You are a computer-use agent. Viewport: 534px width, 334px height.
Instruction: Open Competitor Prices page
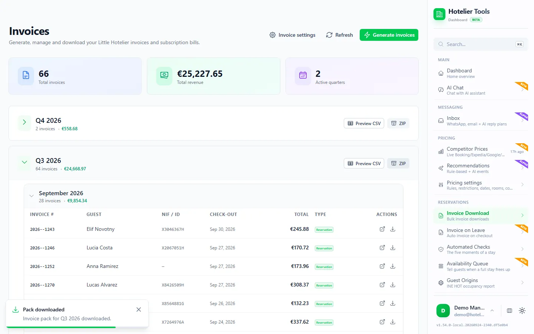481,151
